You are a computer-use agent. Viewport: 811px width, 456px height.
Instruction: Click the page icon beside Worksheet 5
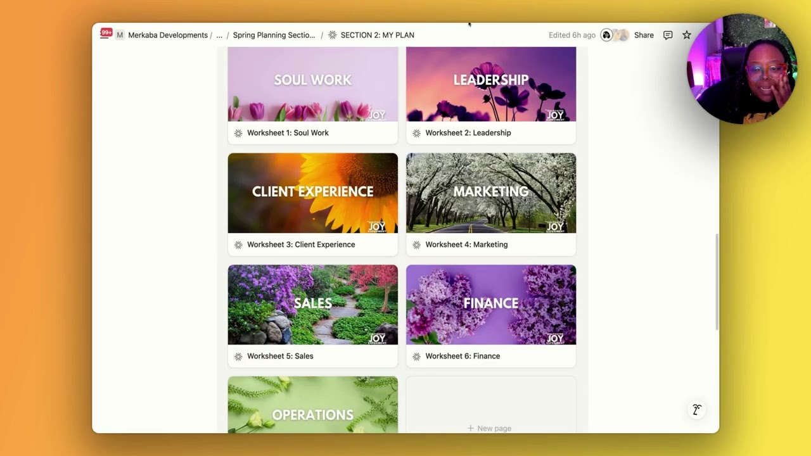tap(238, 356)
